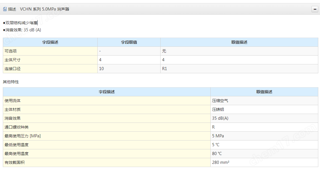Select the '使用流体' row label
This screenshot has width=320, height=169.
pos(13,101)
